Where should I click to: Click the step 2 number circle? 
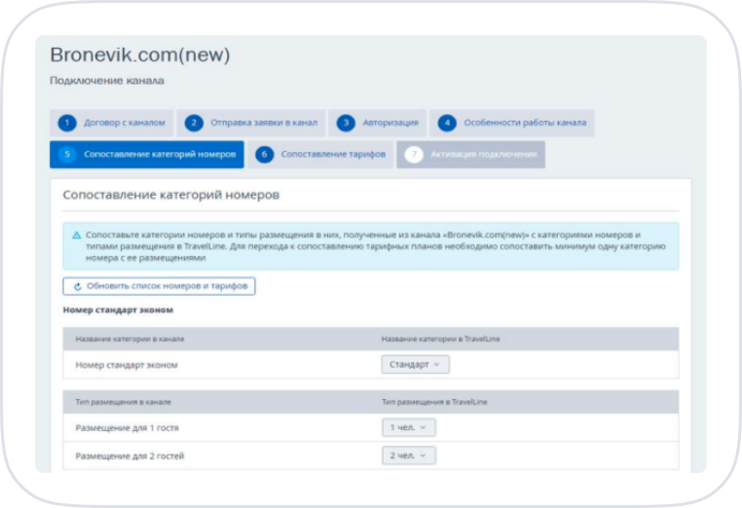coord(194,123)
